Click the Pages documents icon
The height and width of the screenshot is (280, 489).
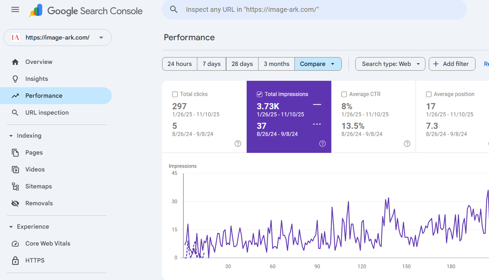click(15, 153)
